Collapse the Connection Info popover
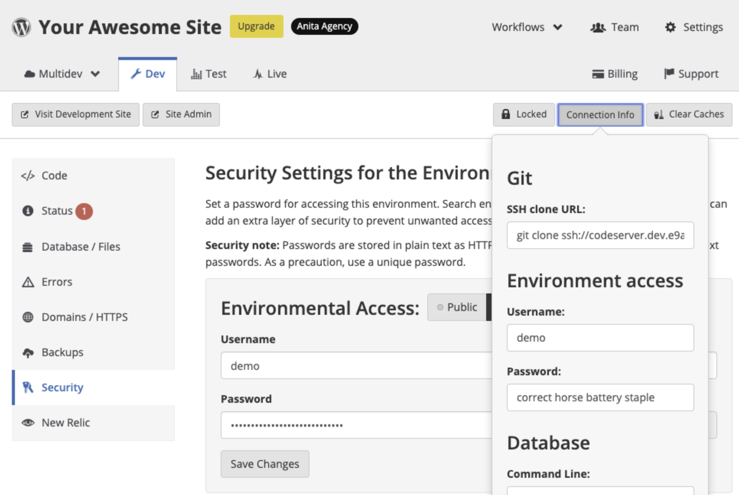The width and height of the screenshot is (739, 495). point(600,114)
